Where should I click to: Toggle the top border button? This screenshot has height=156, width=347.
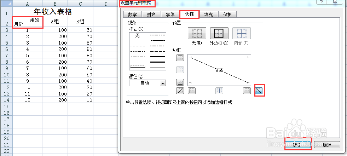point(180,58)
